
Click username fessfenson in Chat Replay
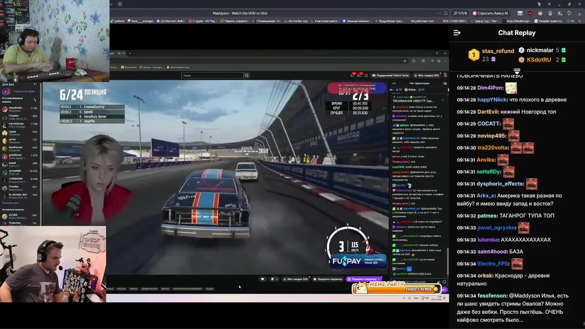[x=492, y=296]
